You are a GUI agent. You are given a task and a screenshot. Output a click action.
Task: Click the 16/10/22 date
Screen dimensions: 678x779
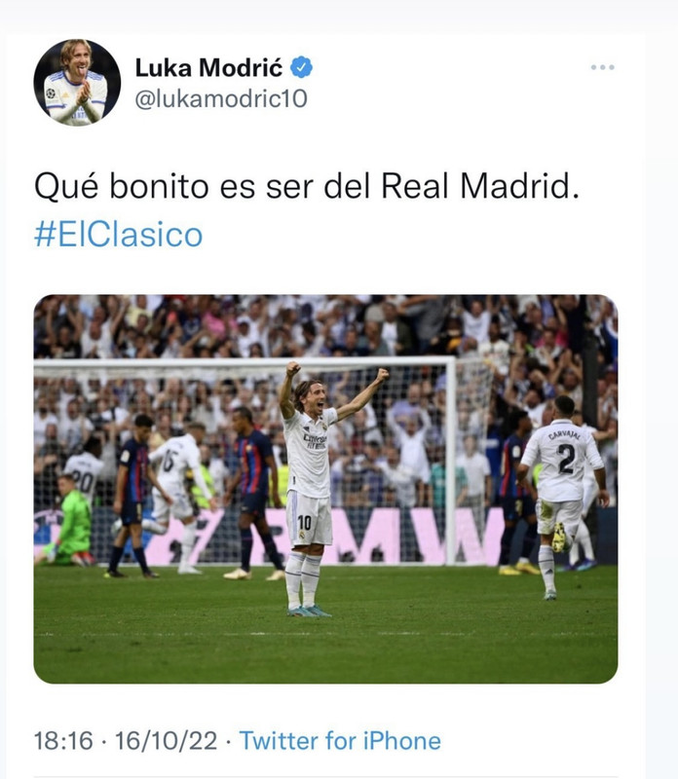(166, 741)
